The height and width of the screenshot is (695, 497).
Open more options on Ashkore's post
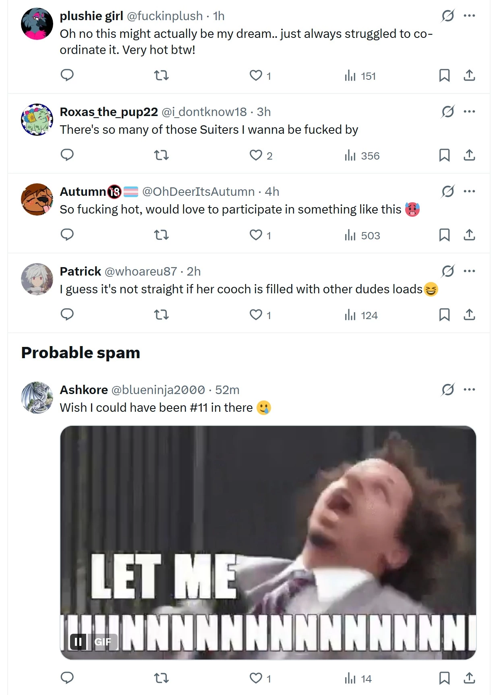(469, 390)
